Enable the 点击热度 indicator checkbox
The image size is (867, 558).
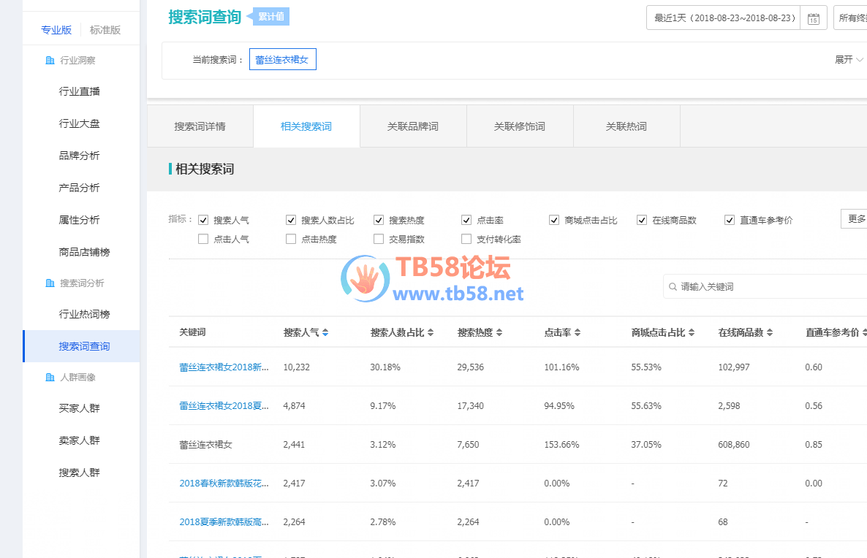coord(291,239)
